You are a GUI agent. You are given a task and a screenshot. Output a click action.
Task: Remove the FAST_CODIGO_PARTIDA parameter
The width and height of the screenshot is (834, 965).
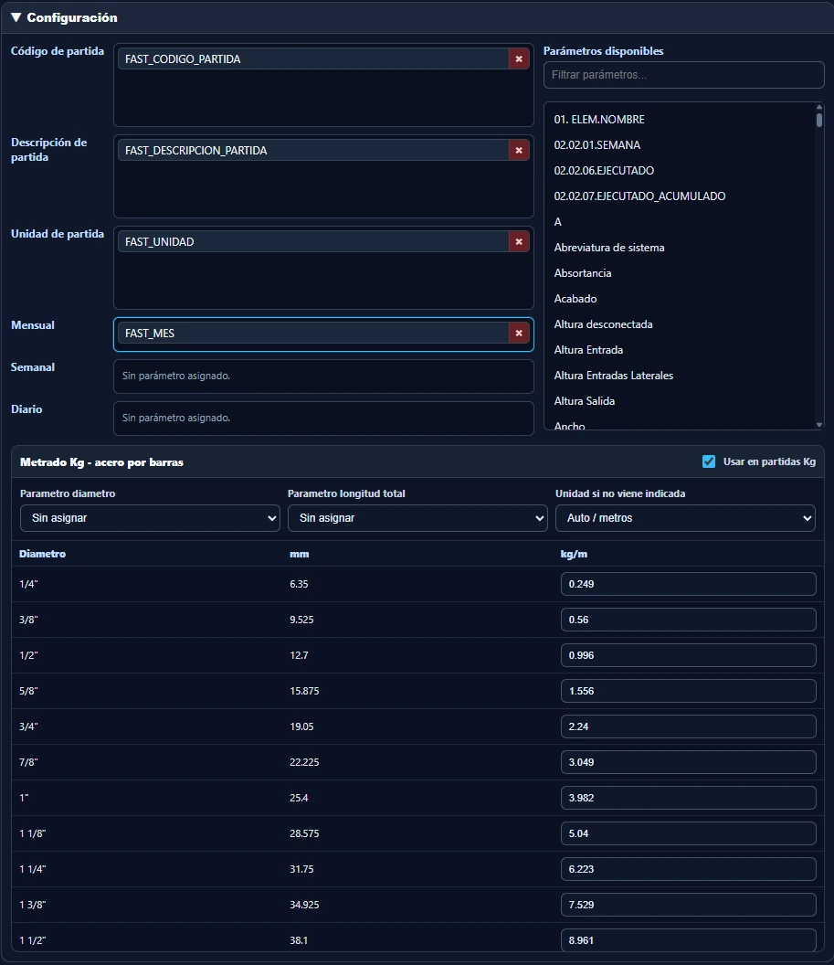519,59
